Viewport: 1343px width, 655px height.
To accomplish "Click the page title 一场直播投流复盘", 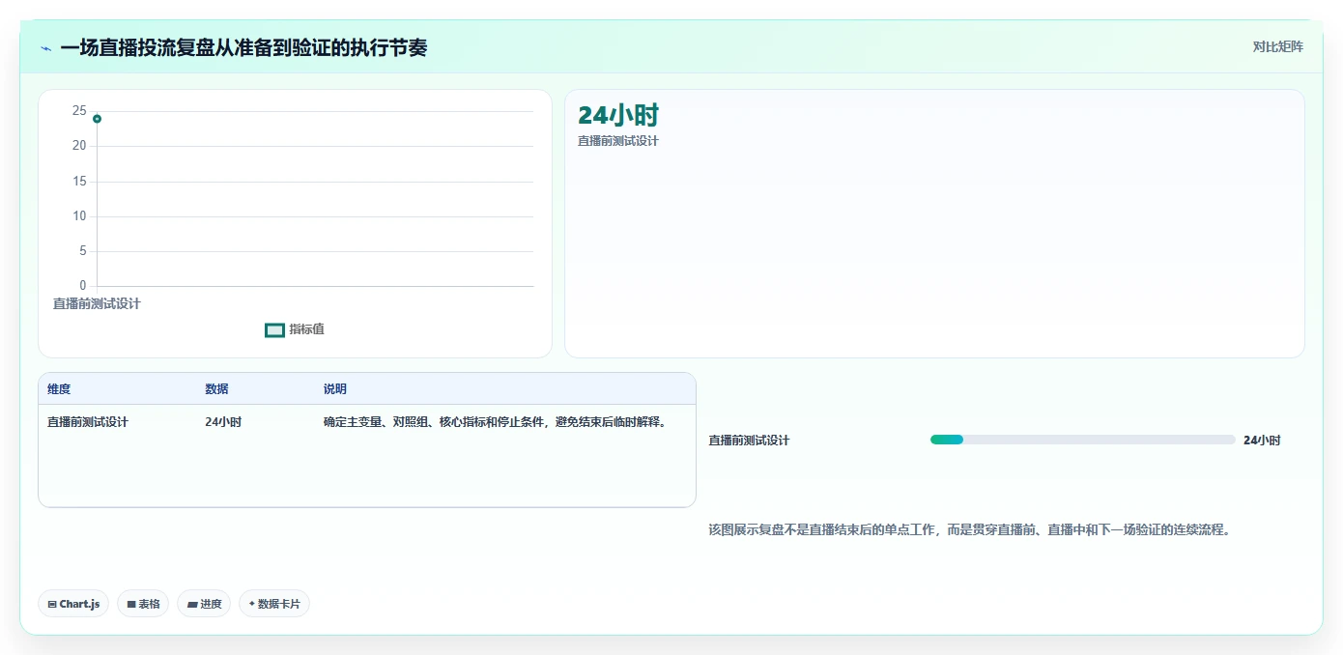I will [243, 47].
